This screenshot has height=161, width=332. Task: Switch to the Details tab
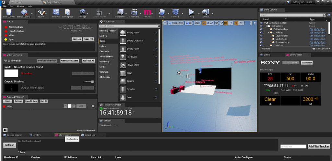pyautogui.click(x=267, y=55)
